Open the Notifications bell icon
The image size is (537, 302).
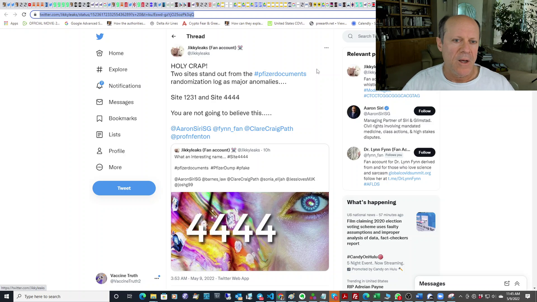[99, 86]
